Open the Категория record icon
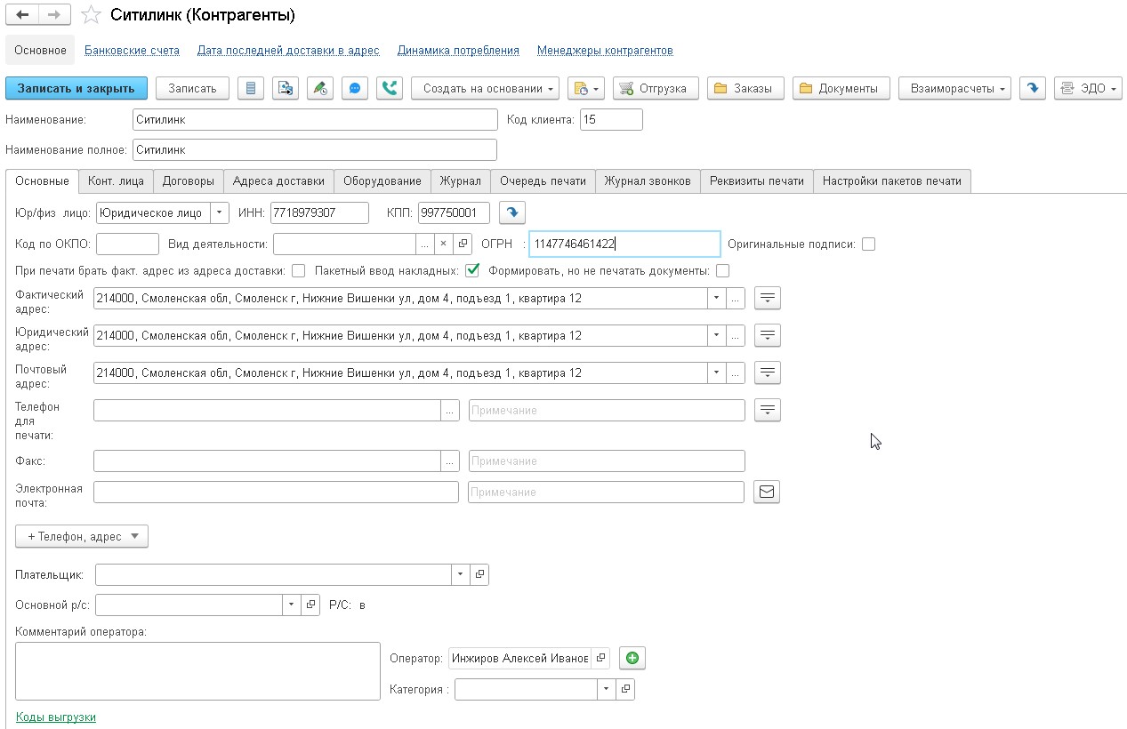Image resolution: width=1127 pixels, height=729 pixels. click(625, 689)
